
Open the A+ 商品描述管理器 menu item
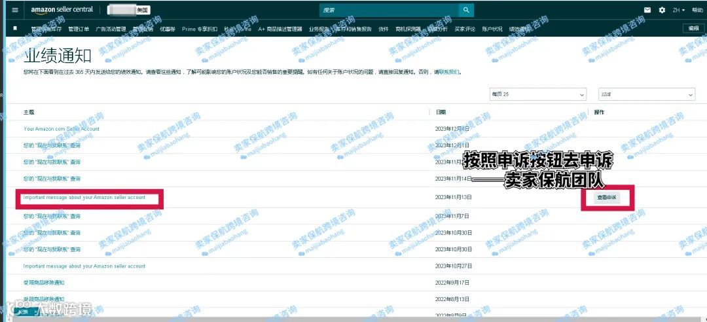pyautogui.click(x=280, y=29)
